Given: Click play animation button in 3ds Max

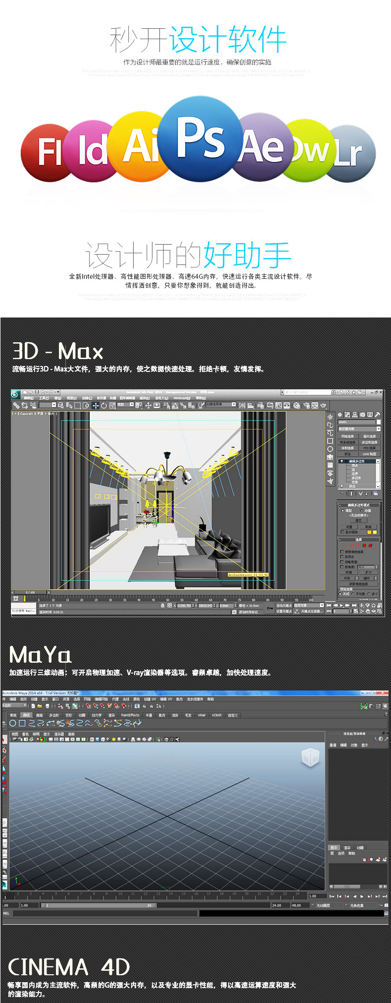Looking at the screenshot, I should tap(342, 606).
